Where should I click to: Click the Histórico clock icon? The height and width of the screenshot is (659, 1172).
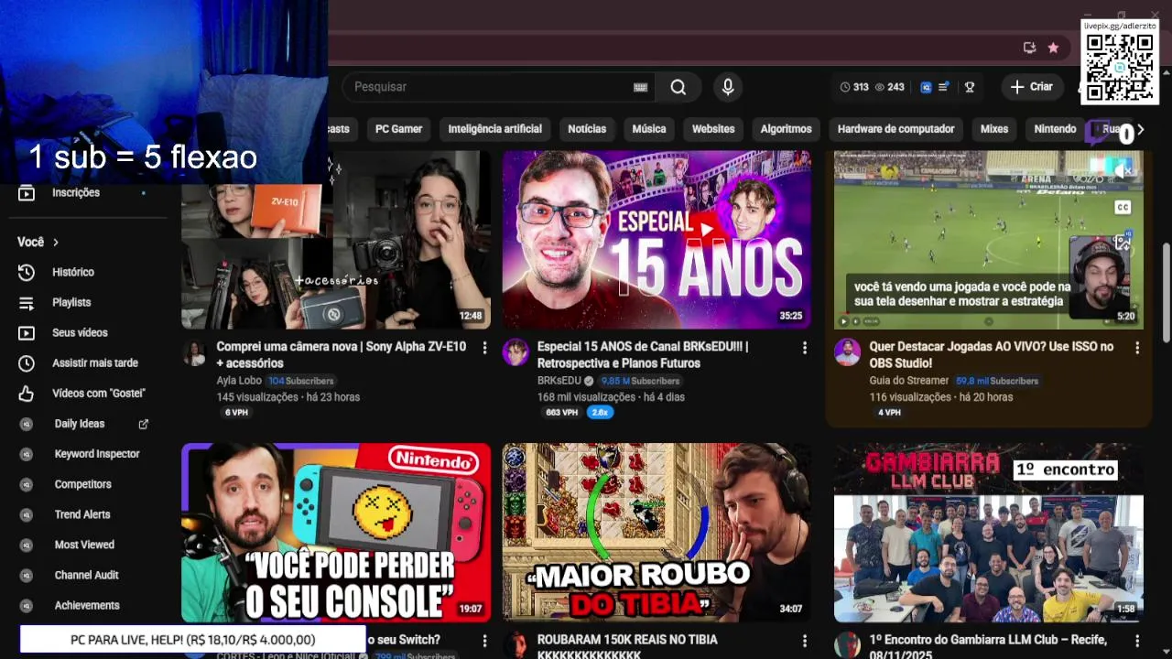click(27, 272)
